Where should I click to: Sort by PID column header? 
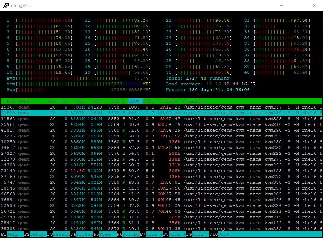click(11, 101)
